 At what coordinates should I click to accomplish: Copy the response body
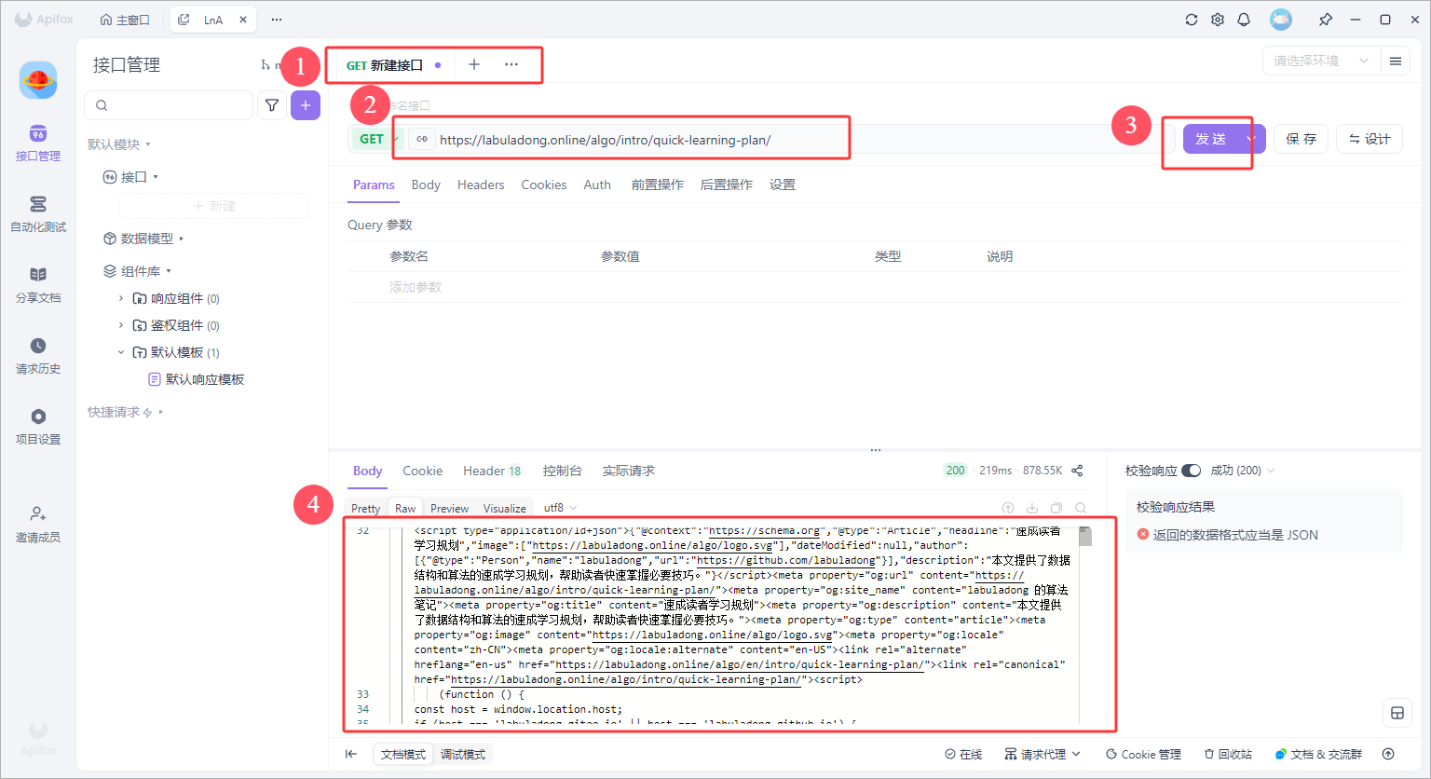pos(1056,508)
